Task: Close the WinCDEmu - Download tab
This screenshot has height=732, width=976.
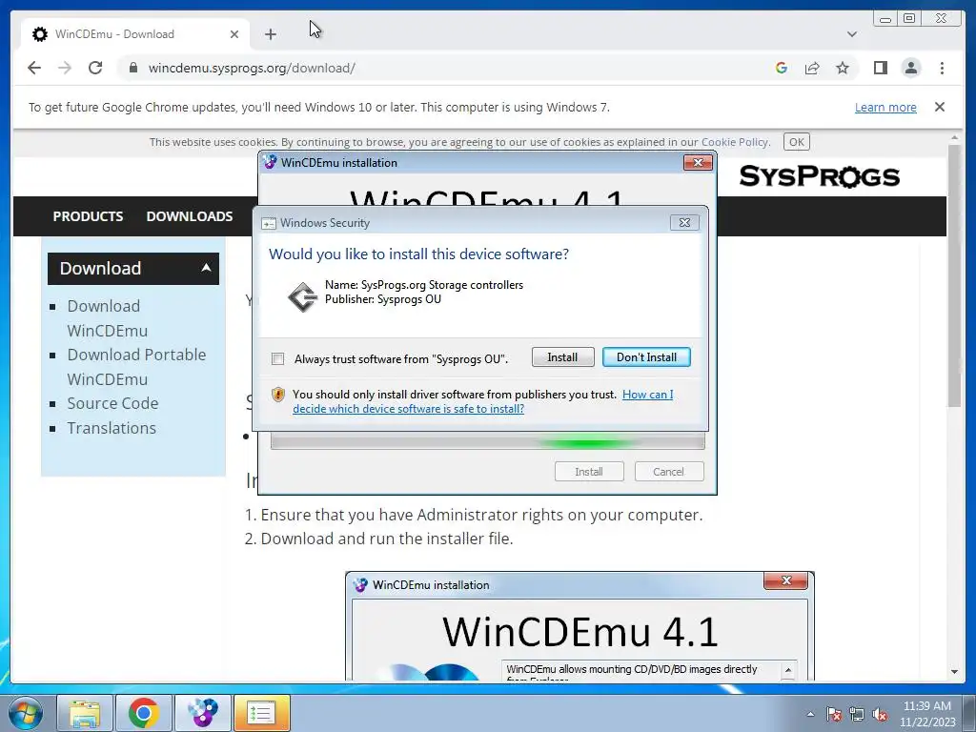Action: (234, 34)
